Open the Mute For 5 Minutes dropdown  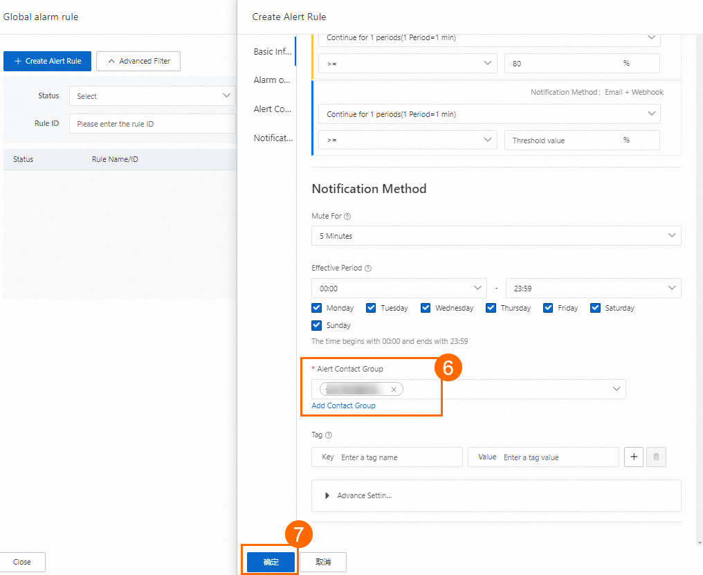tap(496, 236)
